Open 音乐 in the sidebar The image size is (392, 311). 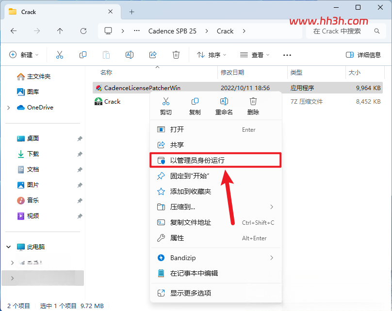tap(28, 200)
